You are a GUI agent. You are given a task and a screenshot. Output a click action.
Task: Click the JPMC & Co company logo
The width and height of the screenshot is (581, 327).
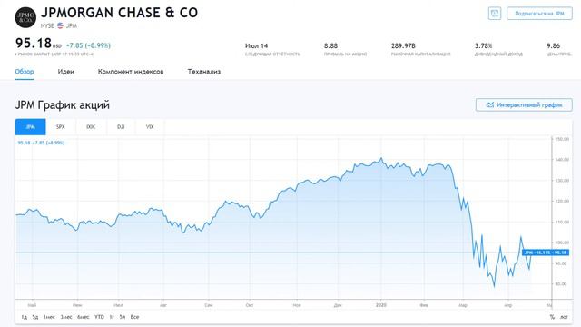click(25, 17)
